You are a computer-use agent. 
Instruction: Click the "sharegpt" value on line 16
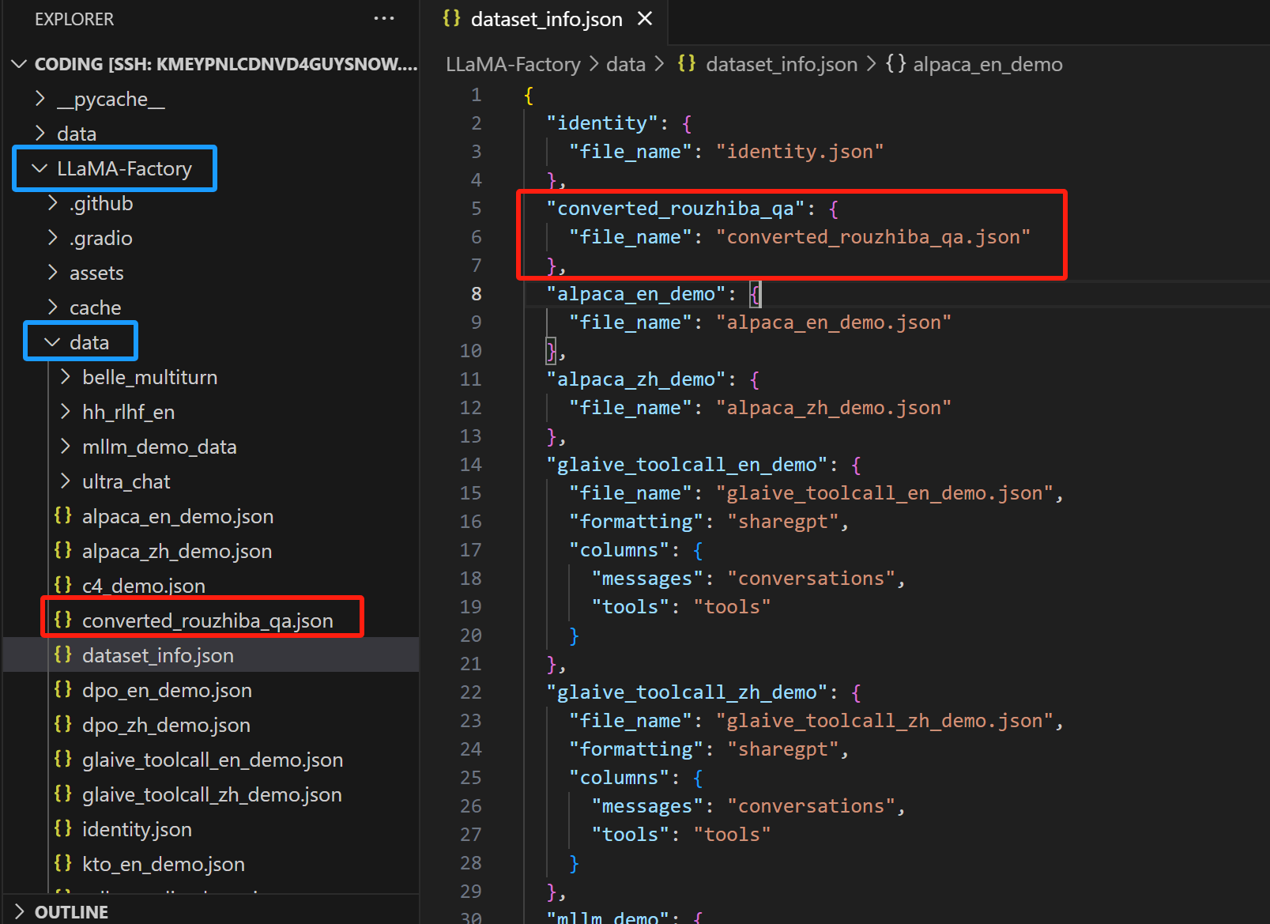click(783, 522)
